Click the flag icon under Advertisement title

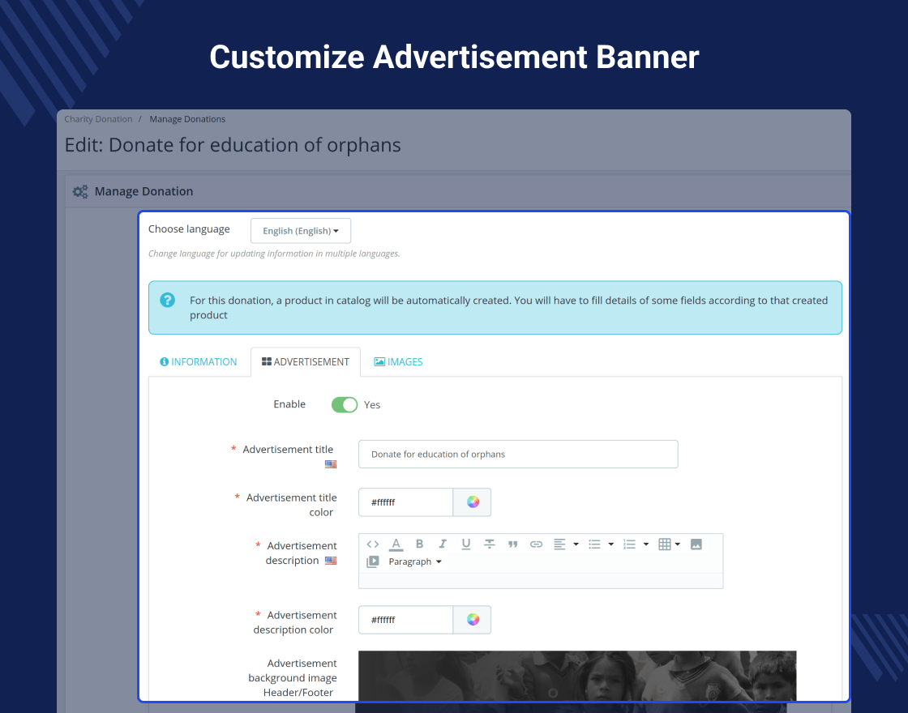pos(331,464)
